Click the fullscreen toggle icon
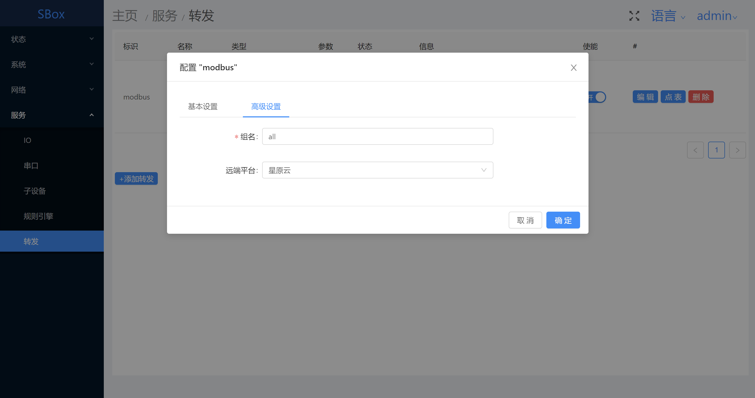The image size is (755, 398). pyautogui.click(x=634, y=16)
